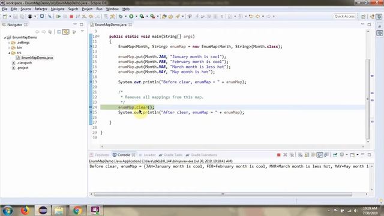
Task: Click the red Terminate button in main toolbar
Action: 71,16
